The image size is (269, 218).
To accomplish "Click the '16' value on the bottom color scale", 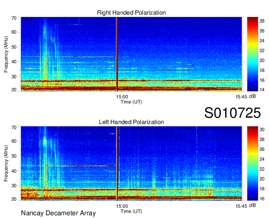I will pyautogui.click(x=262, y=199).
